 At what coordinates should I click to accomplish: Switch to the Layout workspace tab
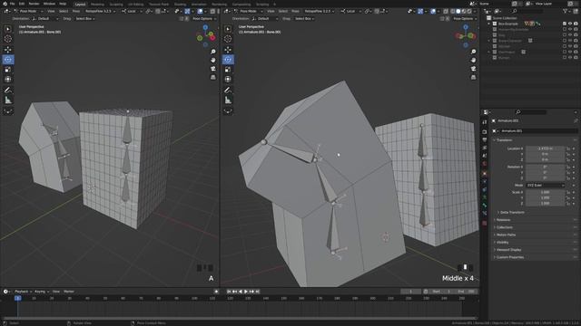(x=80, y=5)
